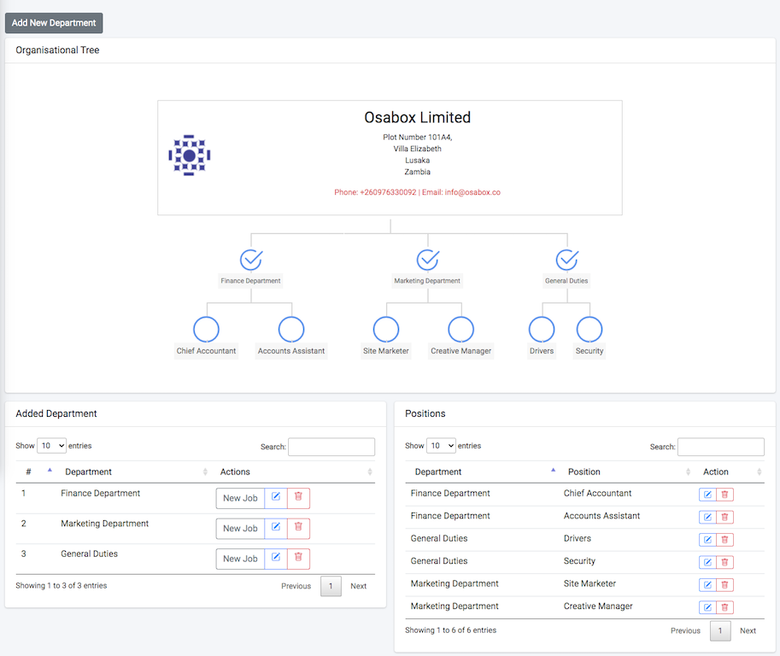The height and width of the screenshot is (656, 780).
Task: Select page 1 in Positions pagination
Action: pyautogui.click(x=720, y=630)
